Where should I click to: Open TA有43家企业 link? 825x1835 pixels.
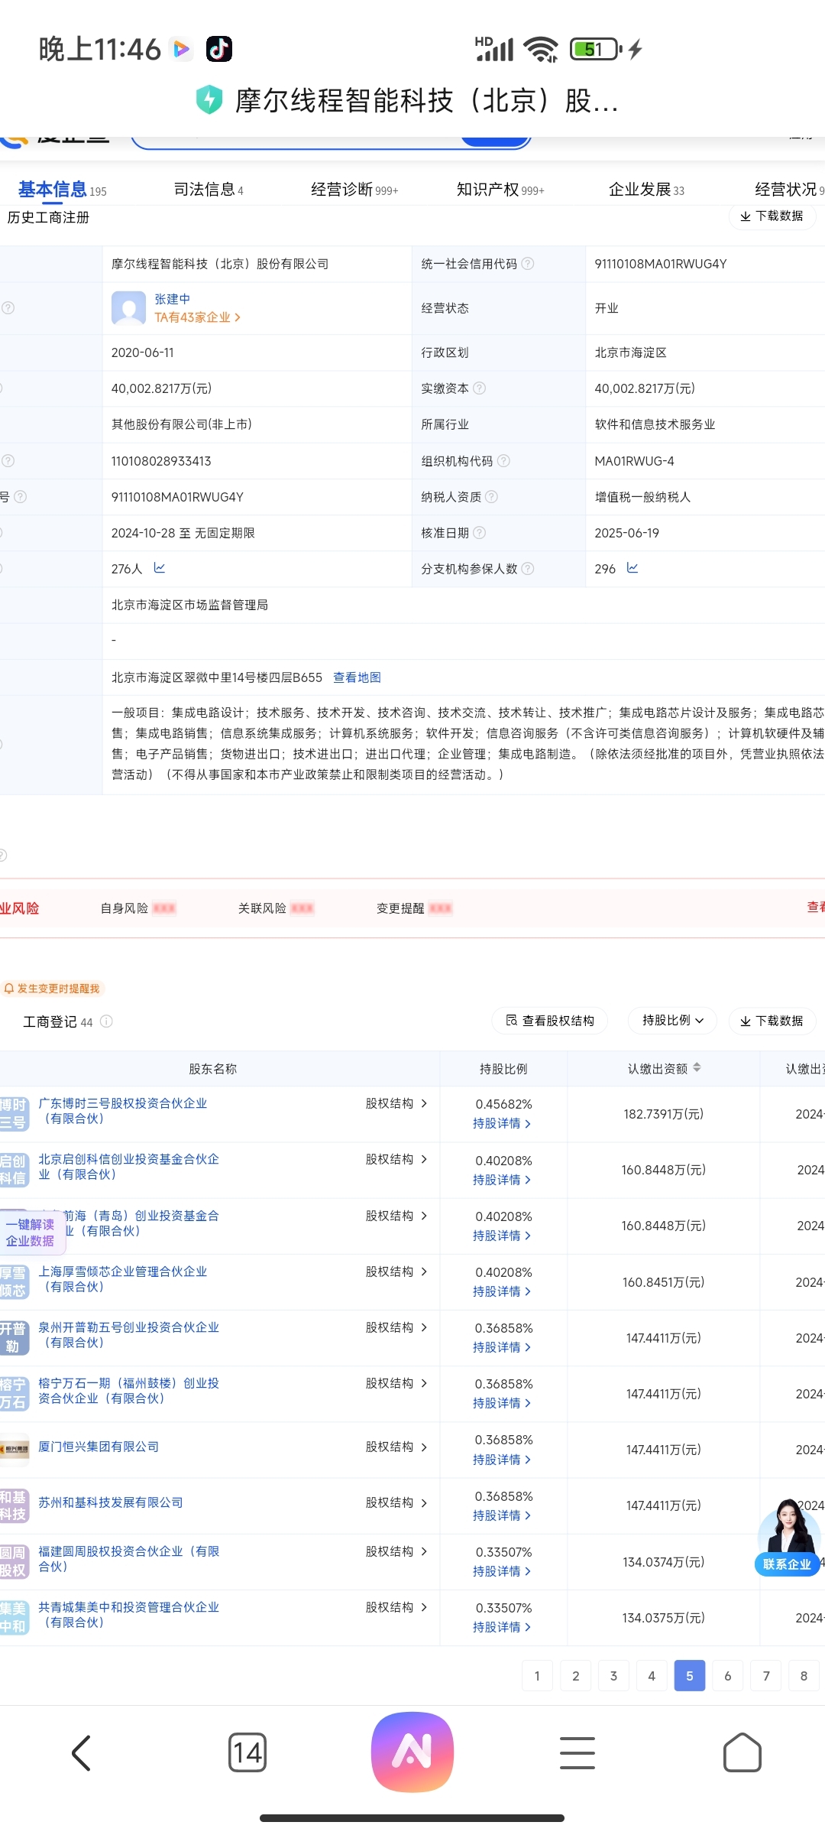pos(197,317)
